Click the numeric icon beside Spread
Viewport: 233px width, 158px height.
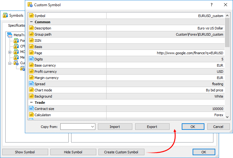[31, 84]
